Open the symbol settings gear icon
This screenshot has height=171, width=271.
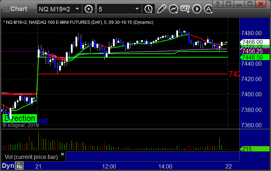88,9
